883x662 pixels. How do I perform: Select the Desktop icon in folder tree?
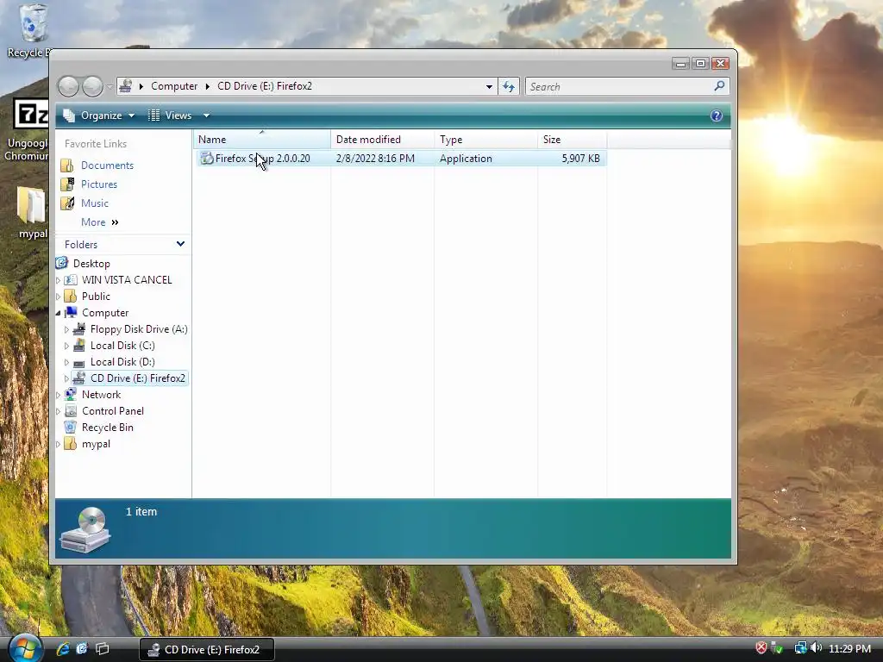click(x=62, y=263)
